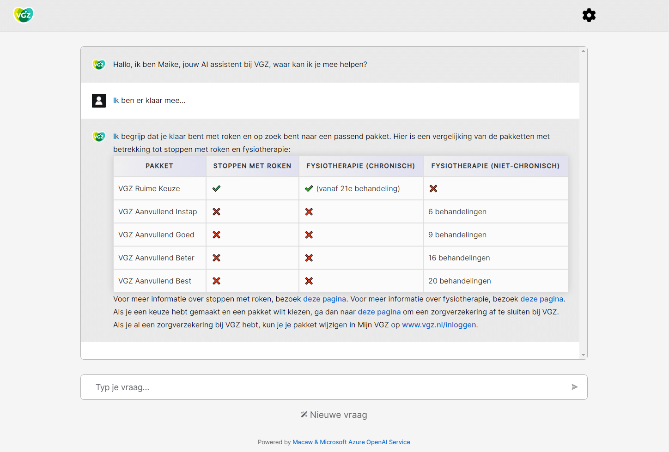Viewport: 669px width, 452px height.
Task: Click the Stoppen met roken cross for Aanvullend Beter
Action: pyautogui.click(x=216, y=258)
